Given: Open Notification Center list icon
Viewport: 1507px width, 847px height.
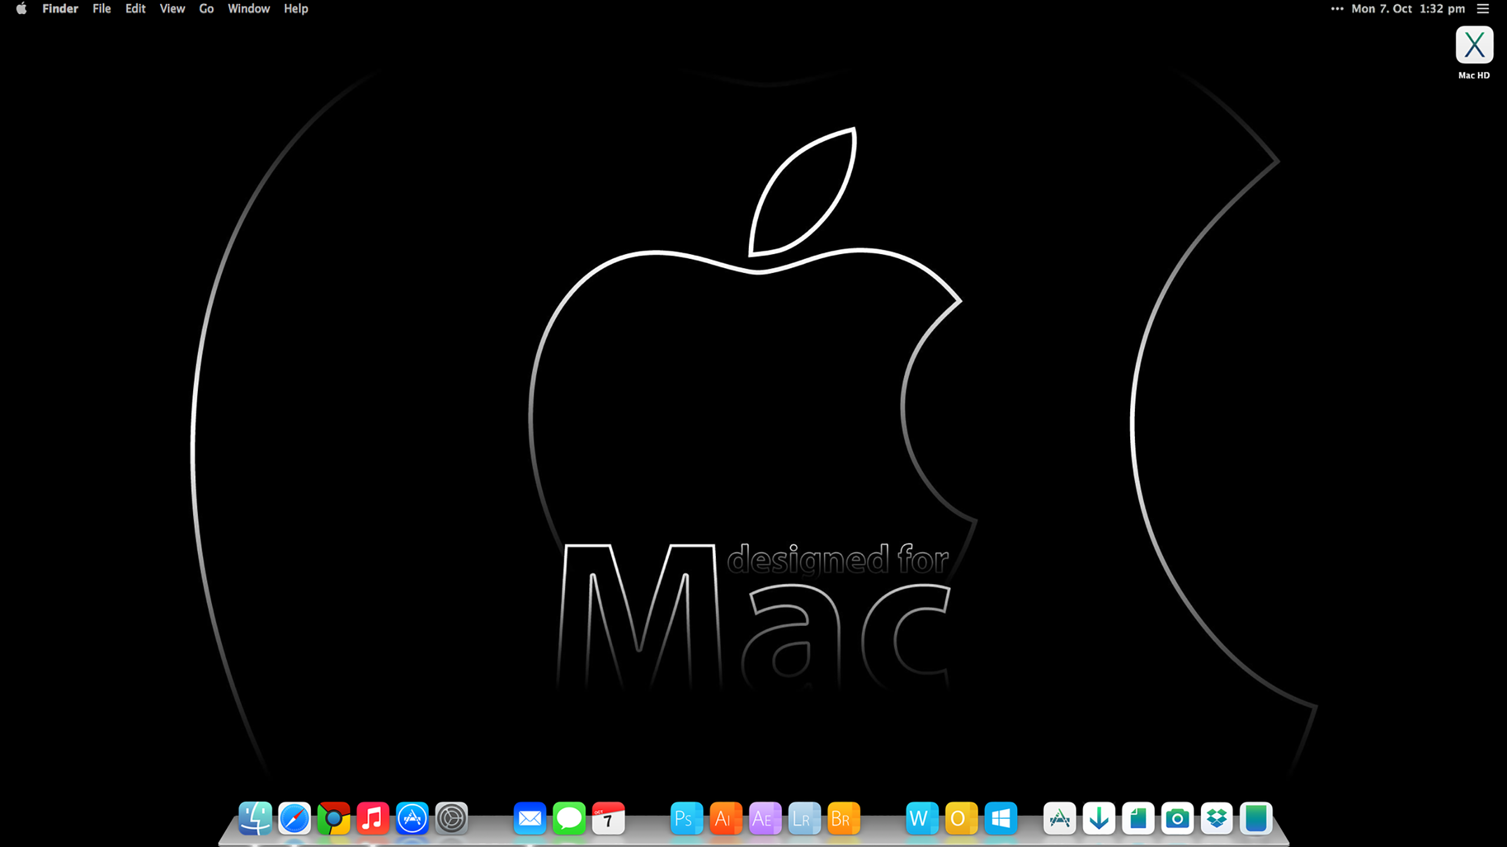Looking at the screenshot, I should pos(1483,9).
